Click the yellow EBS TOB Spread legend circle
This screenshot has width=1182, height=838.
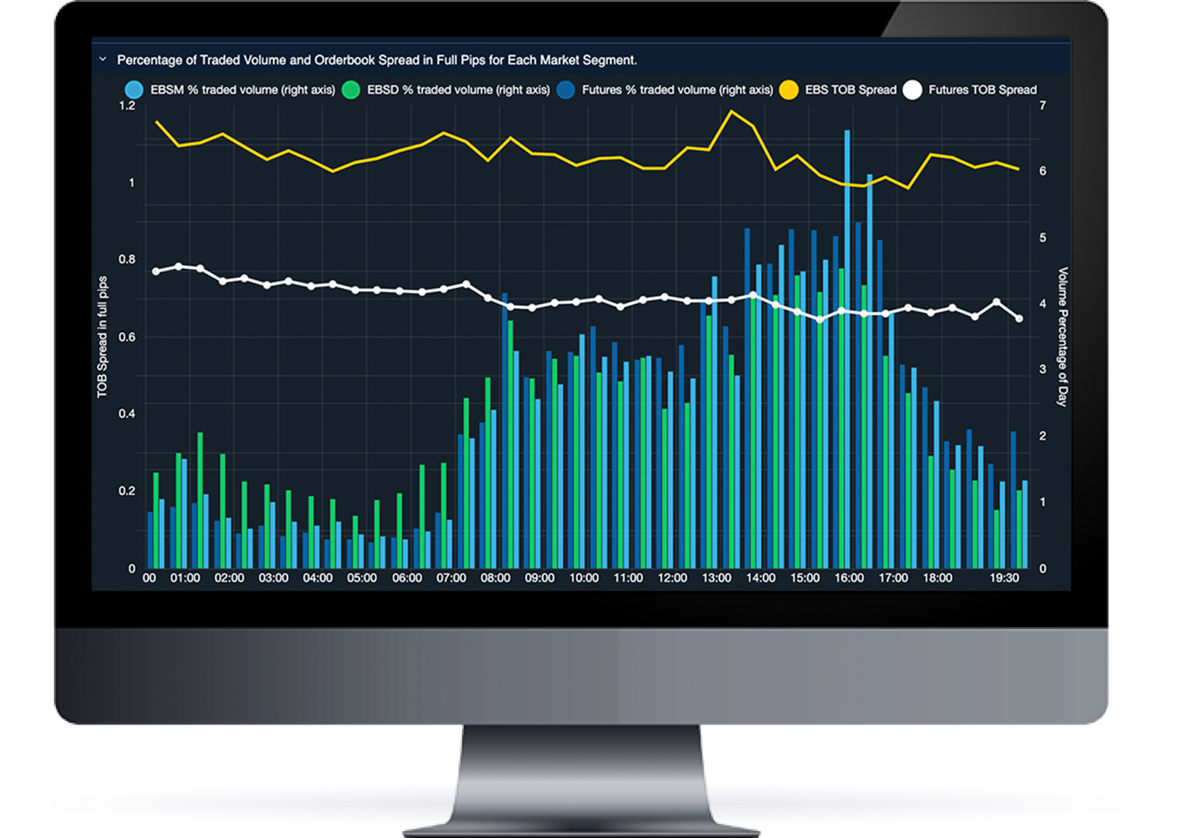(789, 90)
